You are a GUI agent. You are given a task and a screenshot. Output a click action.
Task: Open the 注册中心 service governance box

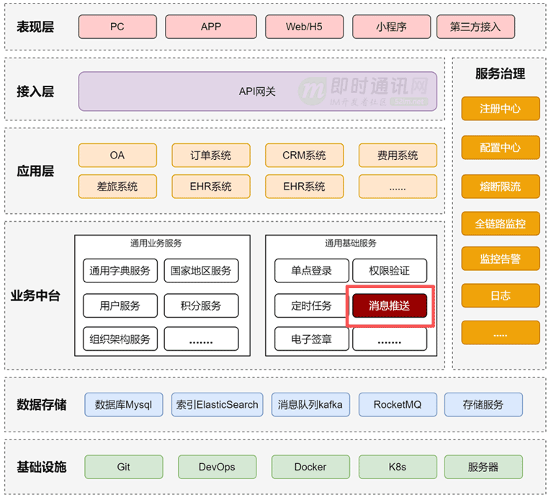500,109
